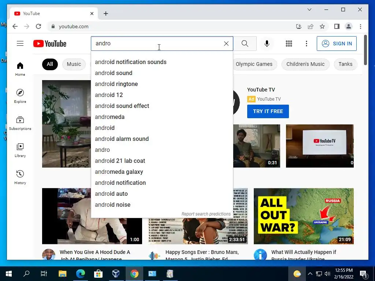Open Chrome's three-dot menu
Screen dimensions: 375x281
click(360, 26)
